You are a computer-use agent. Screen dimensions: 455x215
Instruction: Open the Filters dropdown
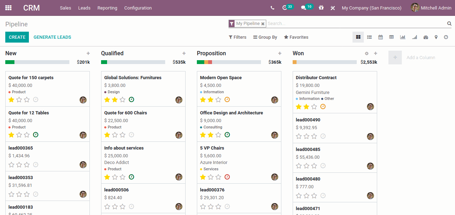237,37
